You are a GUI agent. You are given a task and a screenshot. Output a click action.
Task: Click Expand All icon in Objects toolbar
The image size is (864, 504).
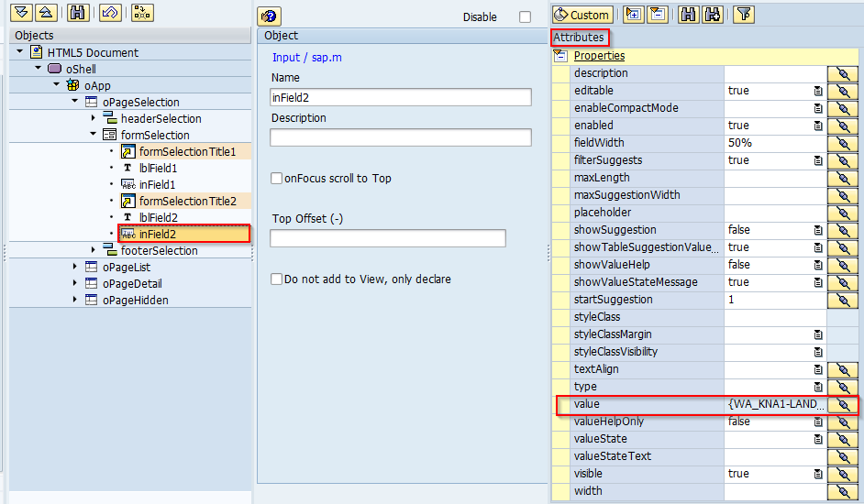click(22, 13)
